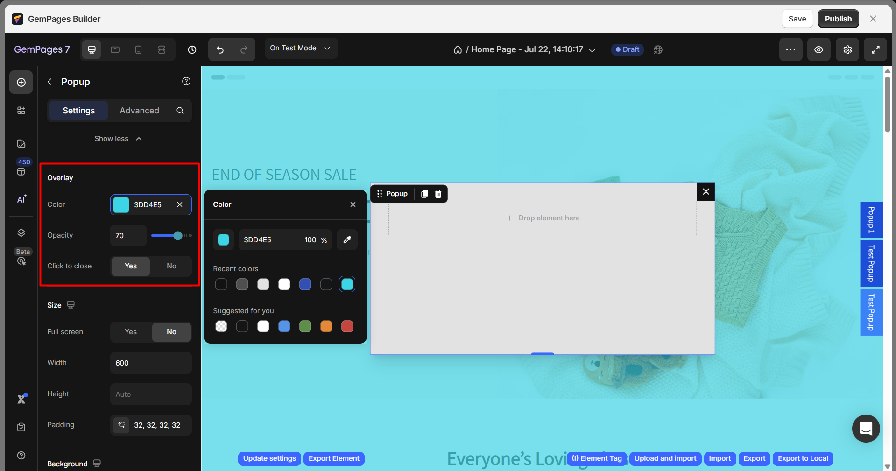Switch to mobile device view
The height and width of the screenshot is (471, 896).
point(138,49)
